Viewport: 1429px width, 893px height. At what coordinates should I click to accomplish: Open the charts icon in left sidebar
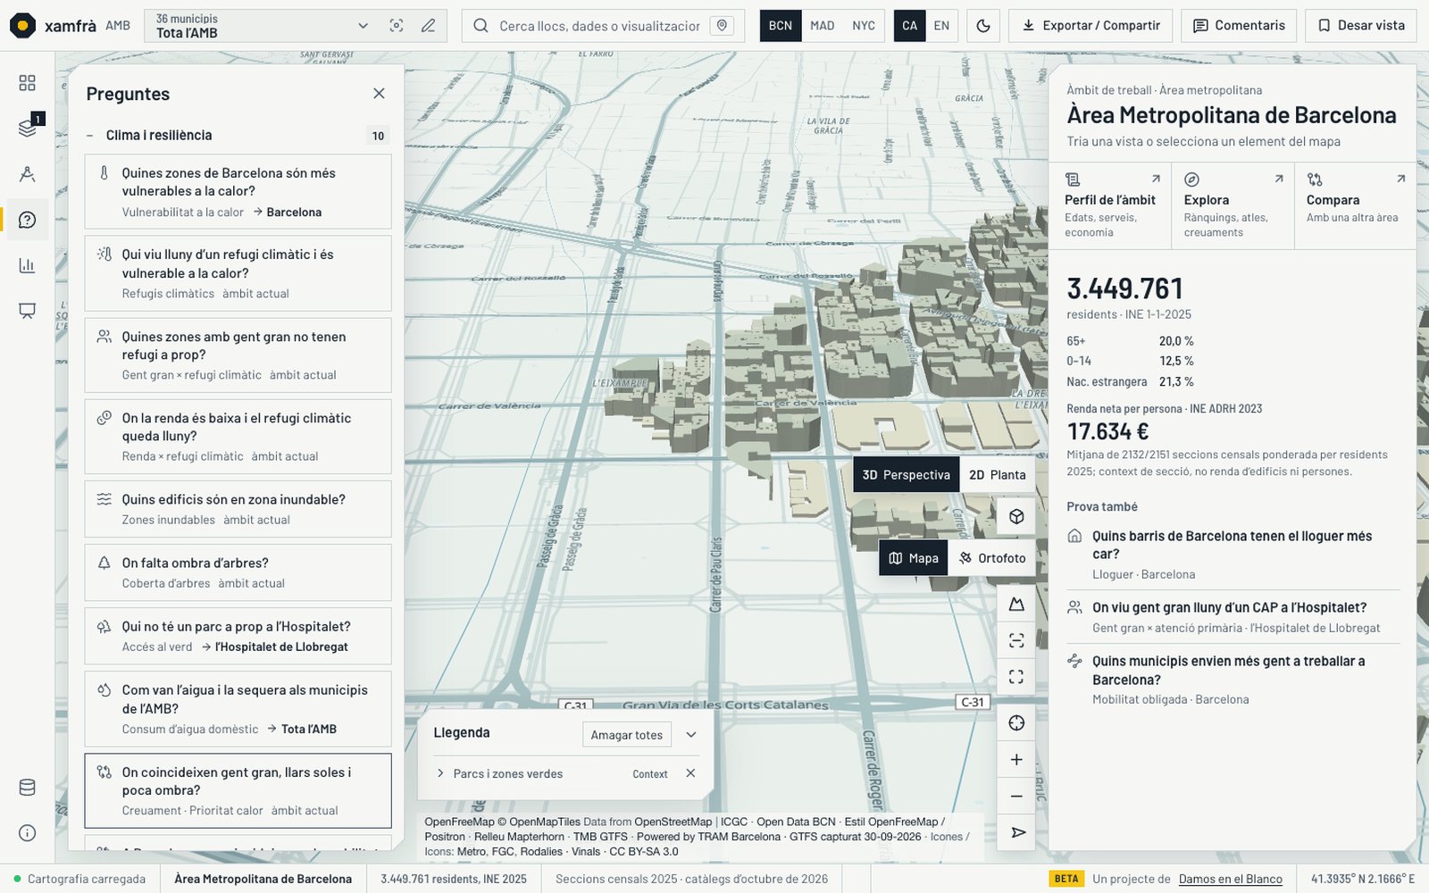27,265
